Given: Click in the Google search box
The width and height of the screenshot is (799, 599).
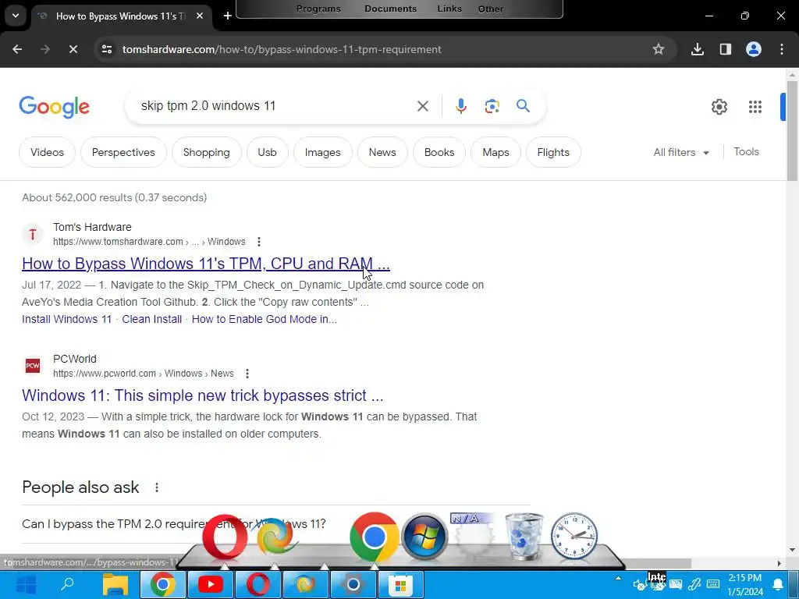Looking at the screenshot, I should click(275, 106).
